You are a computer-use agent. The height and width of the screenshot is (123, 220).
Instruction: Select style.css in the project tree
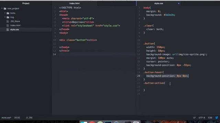pyautogui.click(x=14, y=30)
